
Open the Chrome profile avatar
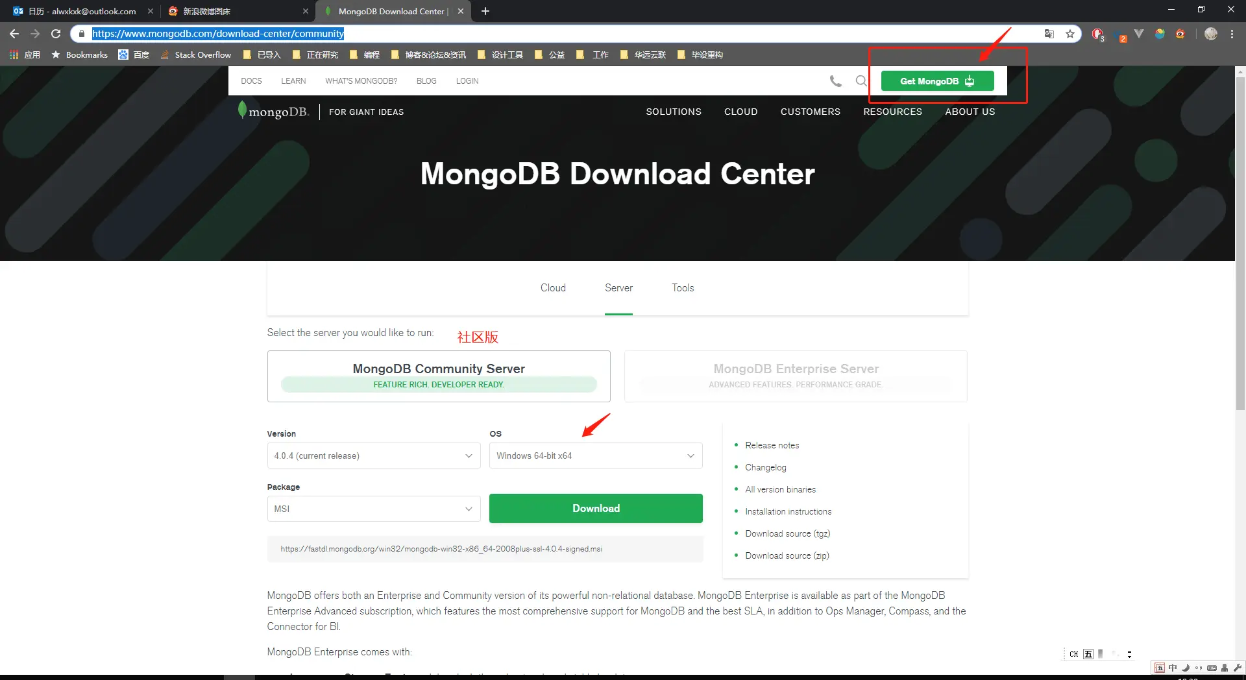pos(1211,34)
